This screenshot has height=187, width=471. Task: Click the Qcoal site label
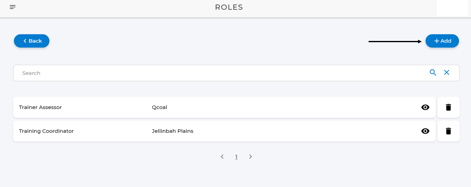point(159,107)
